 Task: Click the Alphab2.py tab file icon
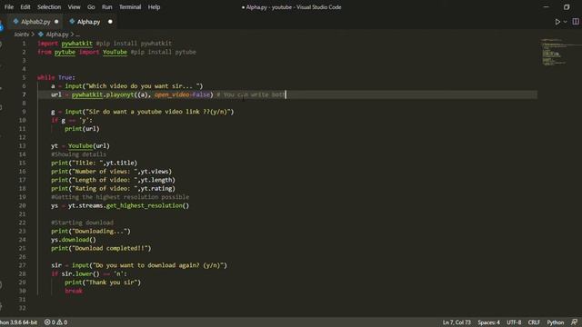16,22
